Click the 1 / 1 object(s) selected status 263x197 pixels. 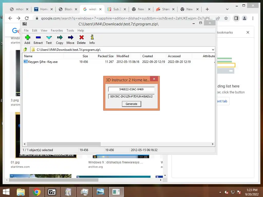(38, 150)
